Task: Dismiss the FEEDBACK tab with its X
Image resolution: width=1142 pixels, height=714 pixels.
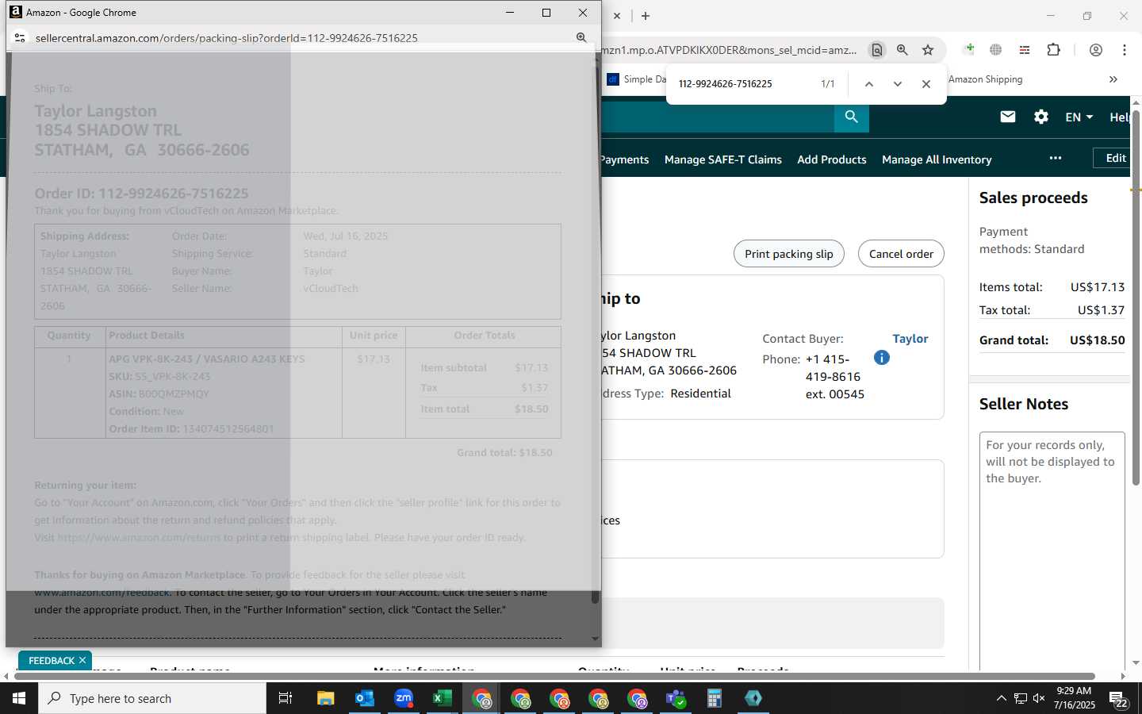Action: click(82, 660)
